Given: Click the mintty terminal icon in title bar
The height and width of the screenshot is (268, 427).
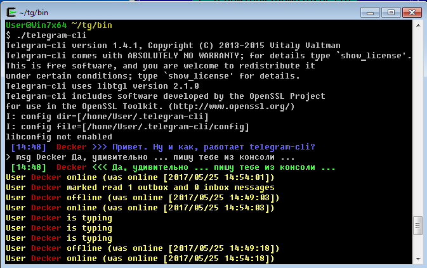Looking at the screenshot, I should click(x=11, y=12).
